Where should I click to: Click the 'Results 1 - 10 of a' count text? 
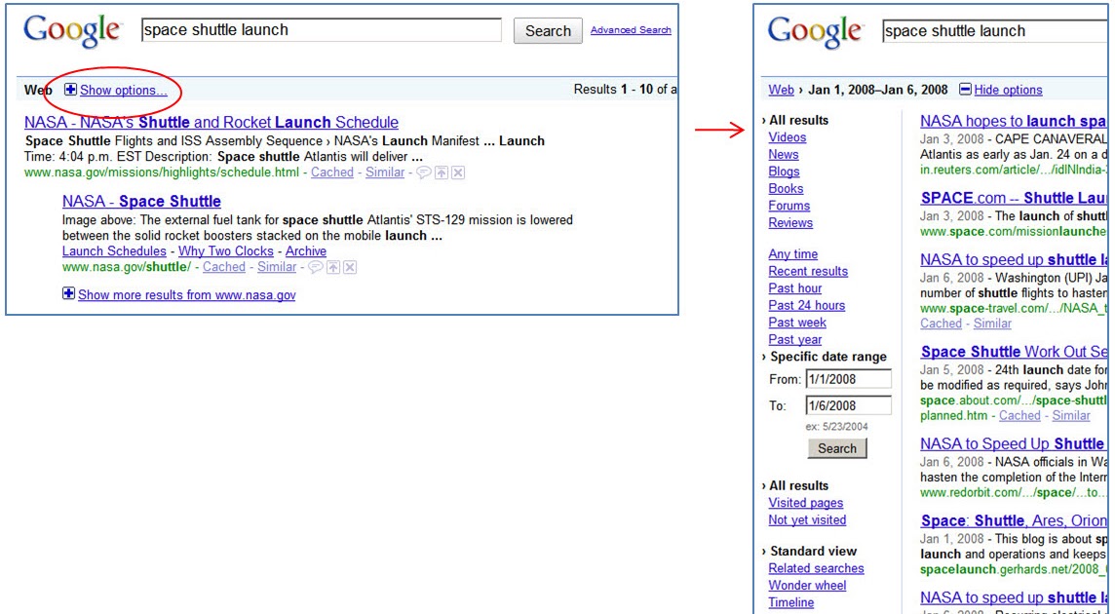tap(625, 90)
